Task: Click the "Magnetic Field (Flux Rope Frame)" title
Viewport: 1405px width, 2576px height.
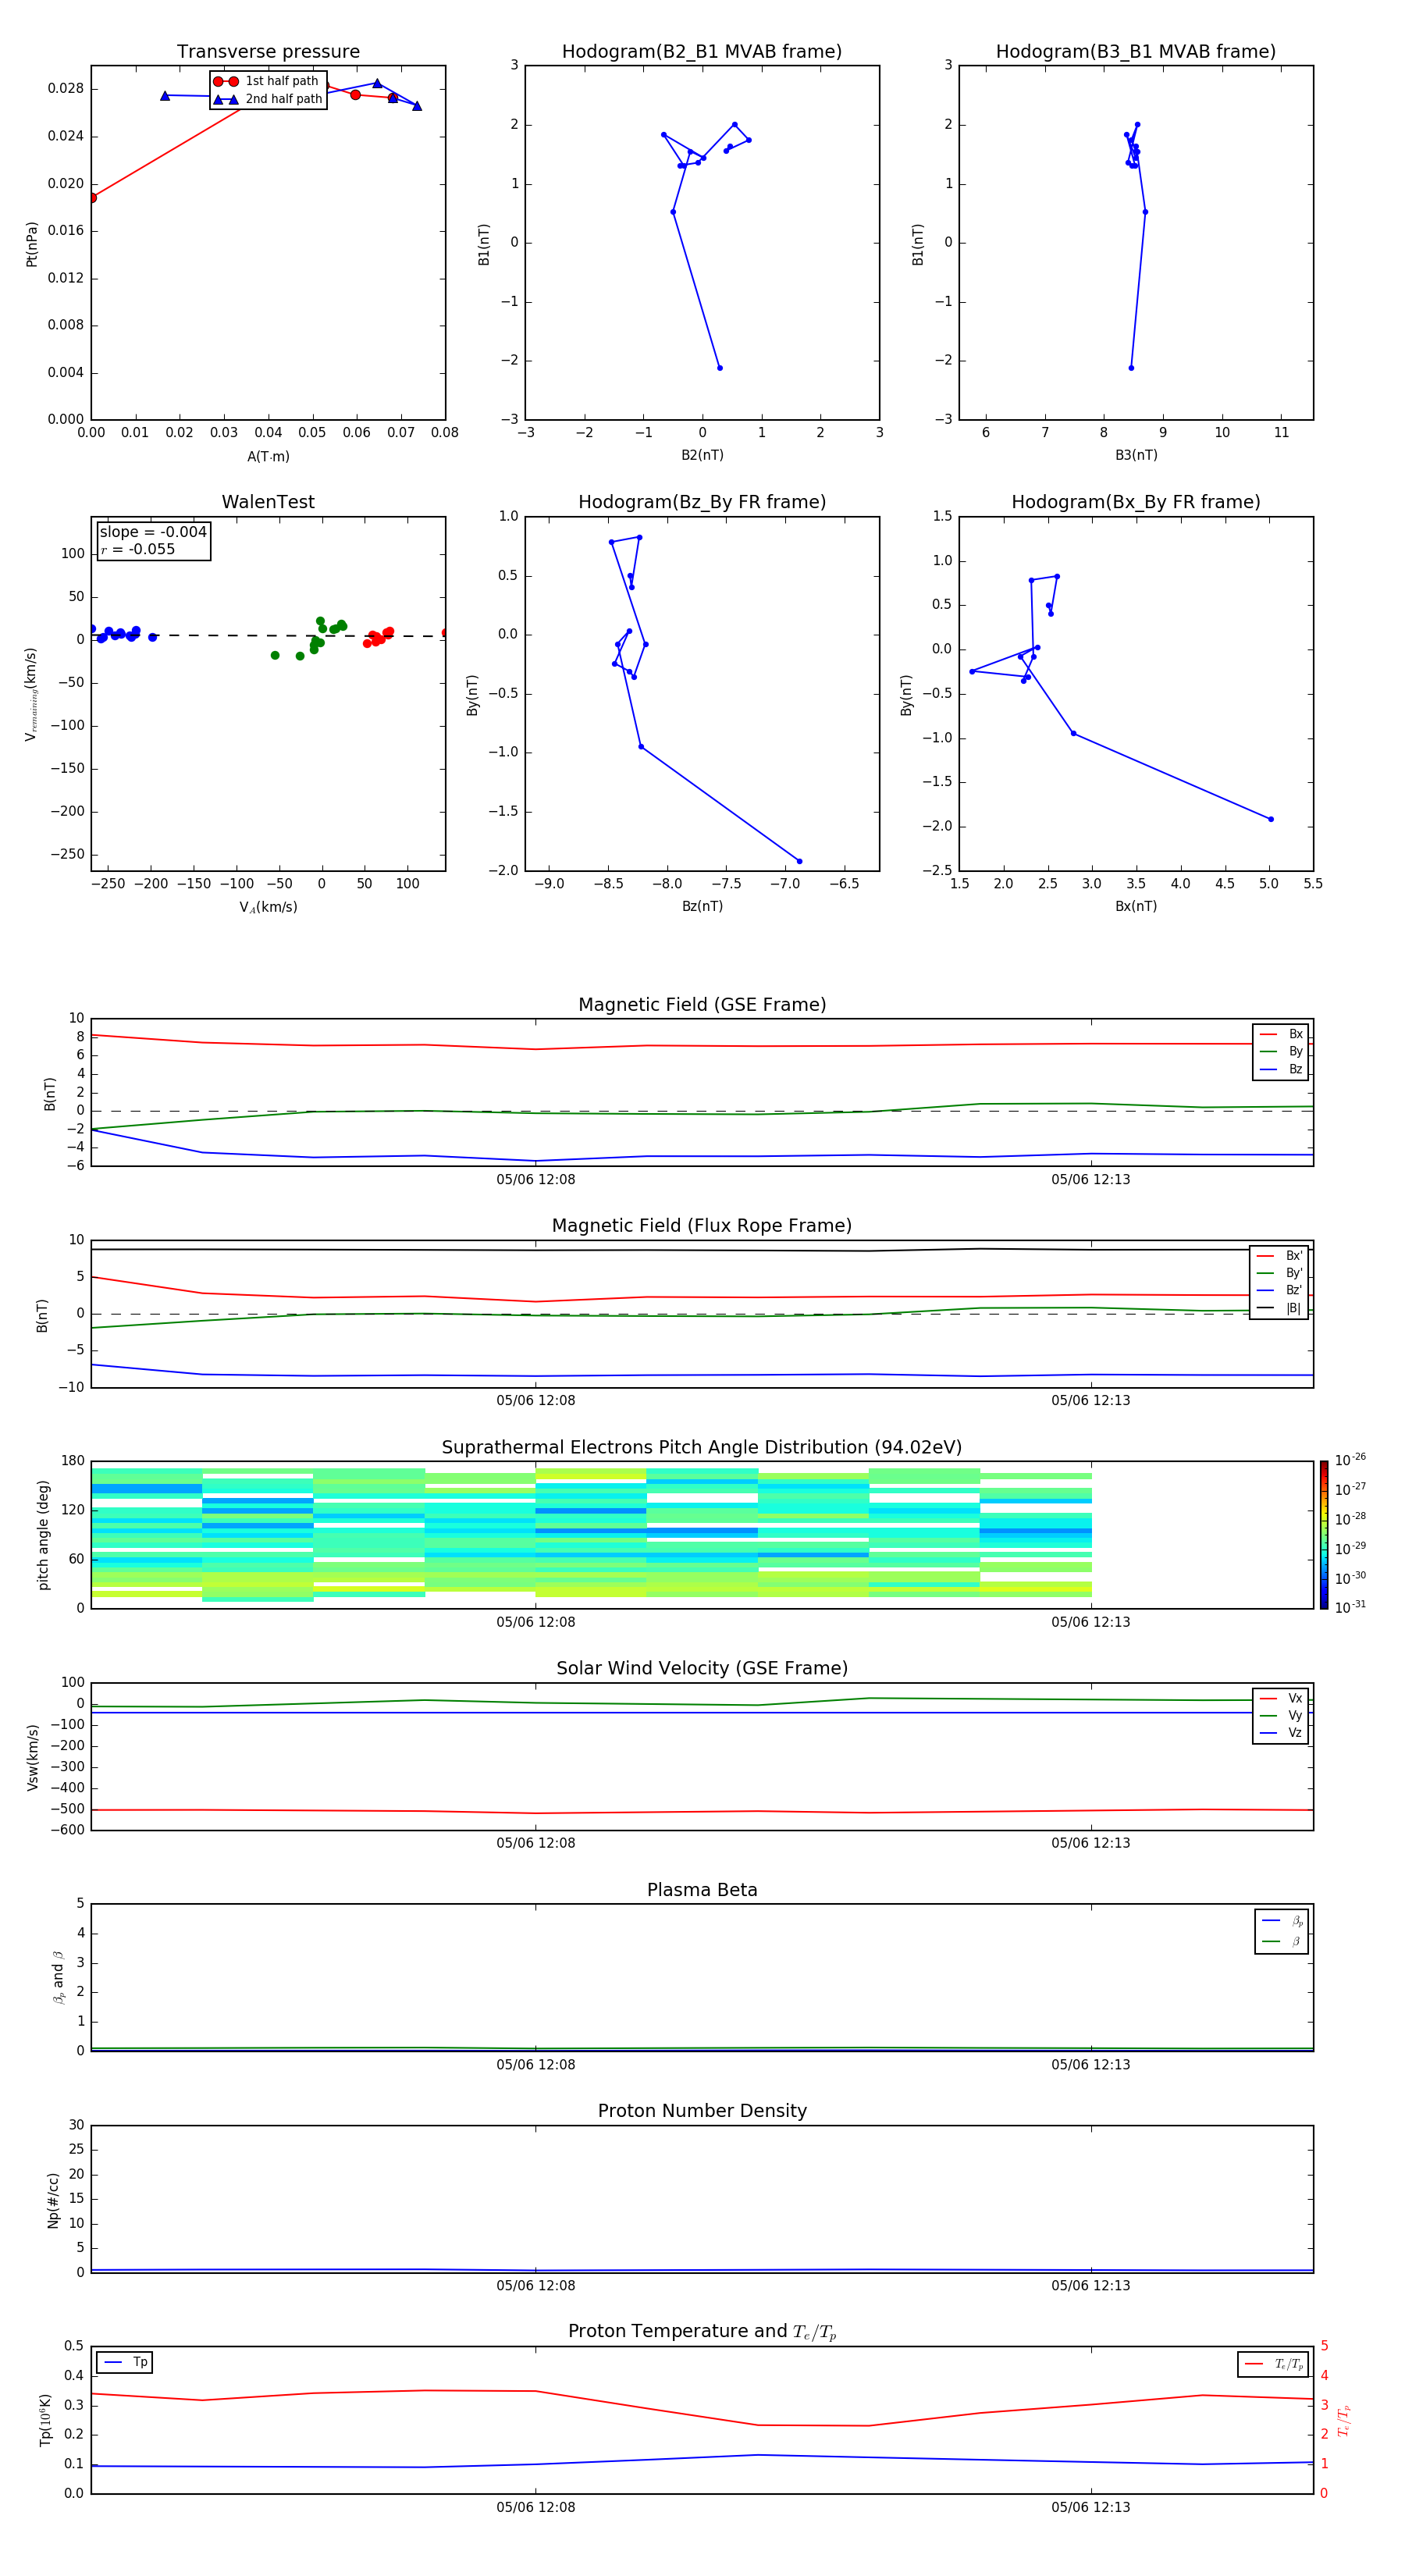Action: click(702, 1226)
